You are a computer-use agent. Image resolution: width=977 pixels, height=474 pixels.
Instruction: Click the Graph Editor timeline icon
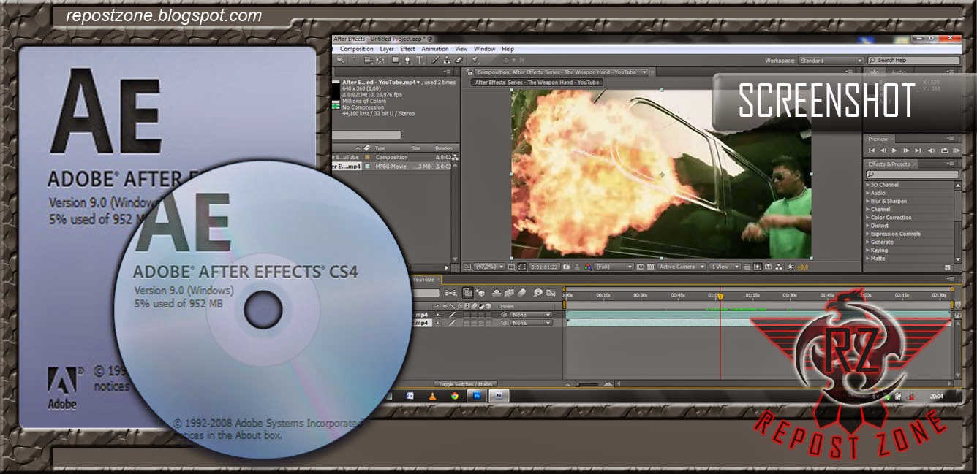pyautogui.click(x=549, y=293)
